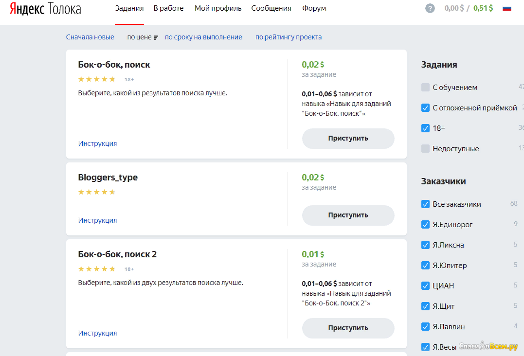Sort tasks by Сначала новые
Screen dimensions: 524x356
[x=90, y=37]
